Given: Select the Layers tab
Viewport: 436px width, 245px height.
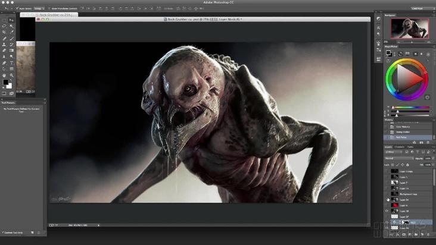Looking at the screenshot, I should click(x=388, y=147).
